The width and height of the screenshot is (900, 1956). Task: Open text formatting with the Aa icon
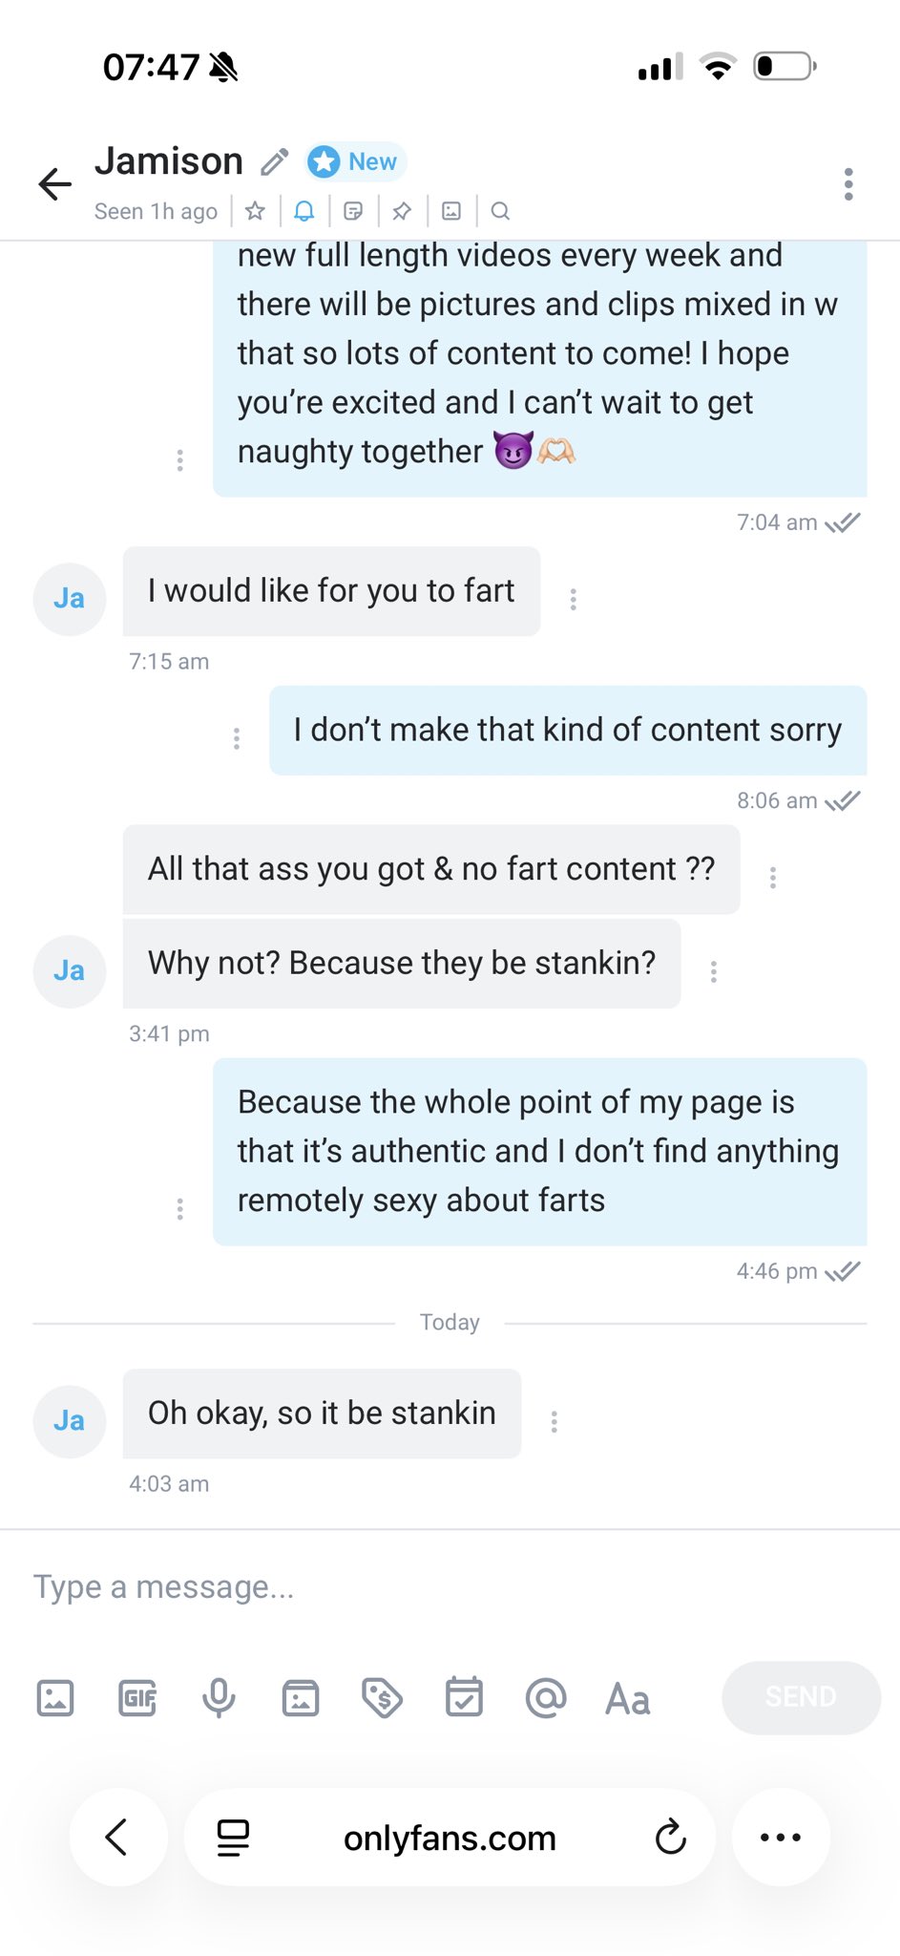628,1699
